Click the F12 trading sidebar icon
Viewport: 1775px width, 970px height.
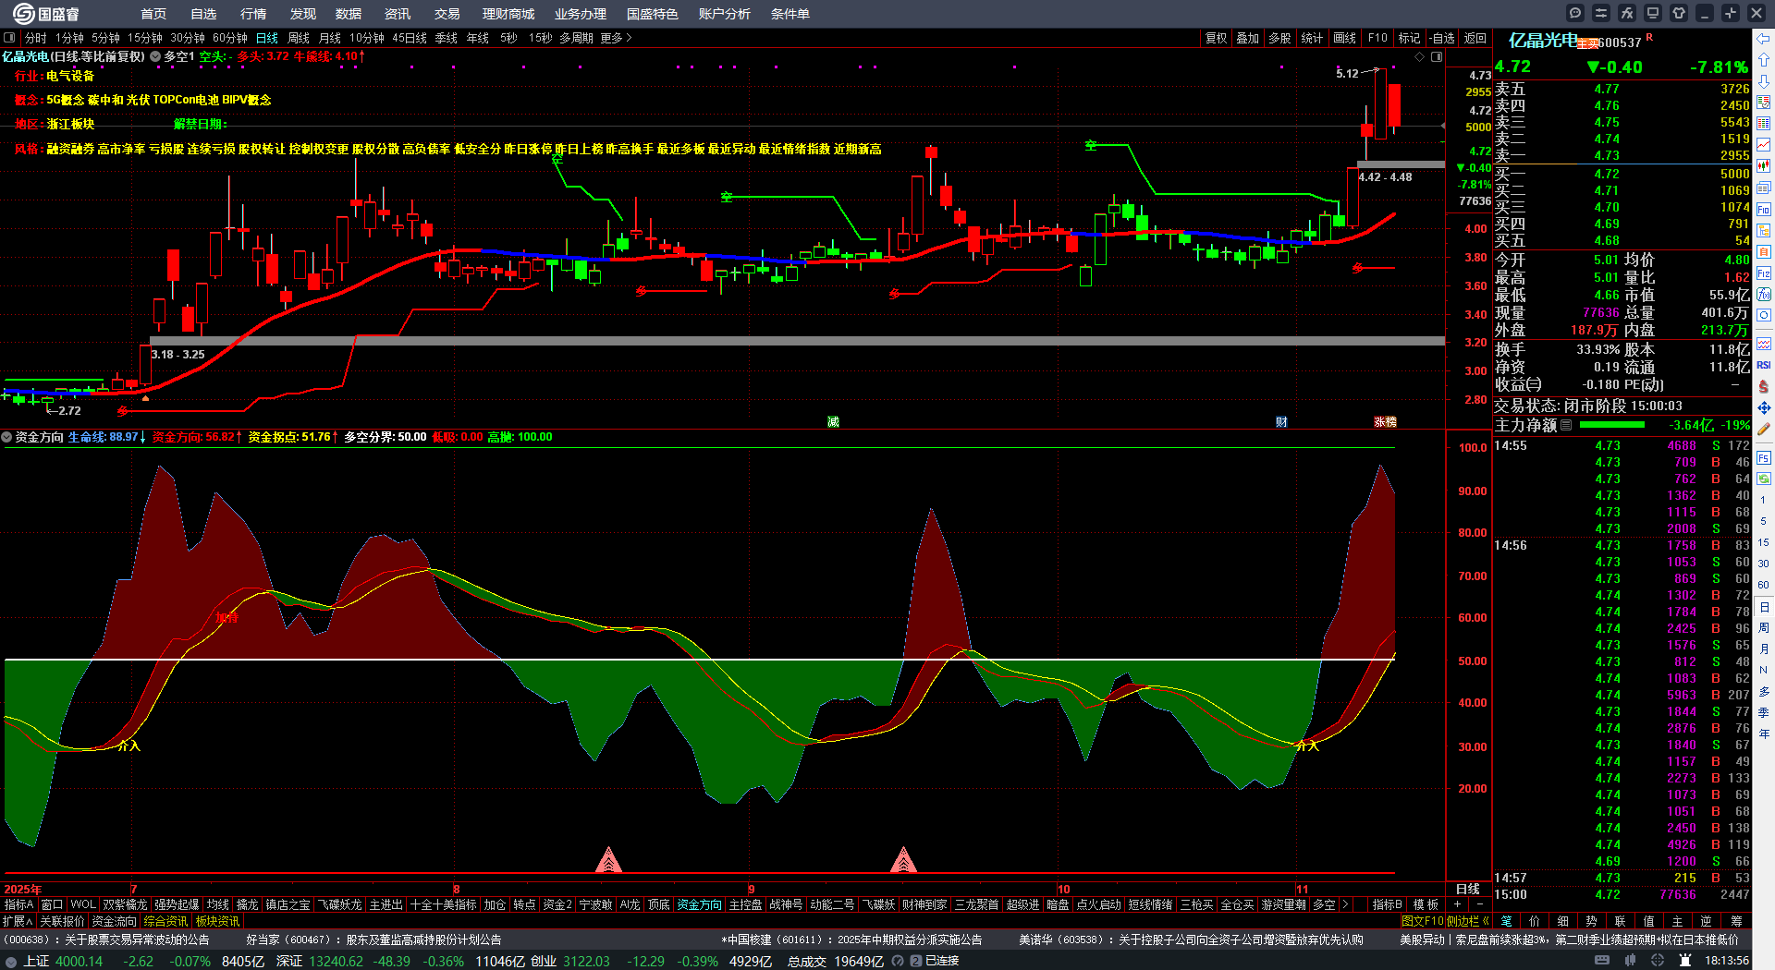pos(1764,273)
